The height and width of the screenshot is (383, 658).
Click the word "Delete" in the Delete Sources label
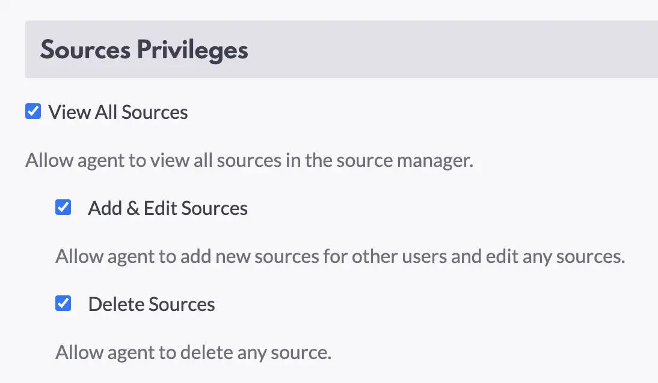click(116, 304)
